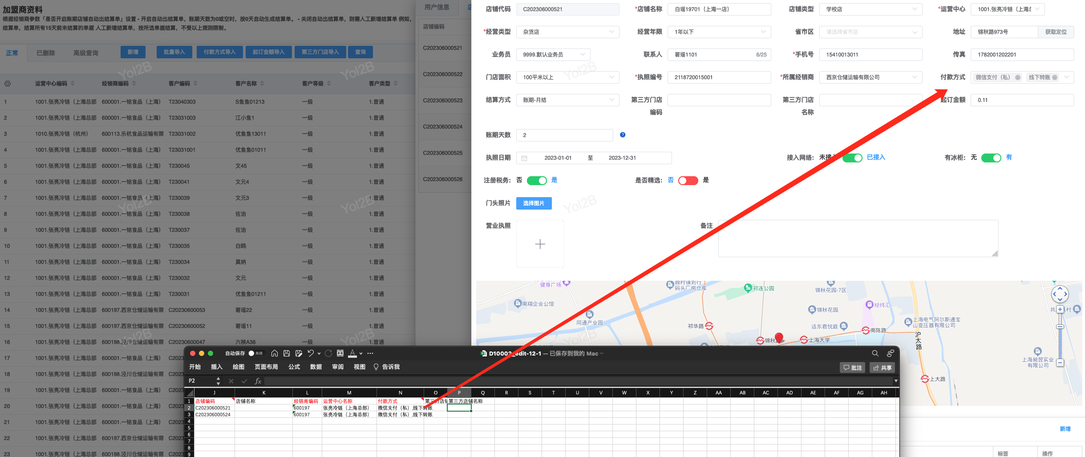Viewport: 1085px width, 457px height.
Task: Toggle the 注册税务 switch
Action: [537, 181]
